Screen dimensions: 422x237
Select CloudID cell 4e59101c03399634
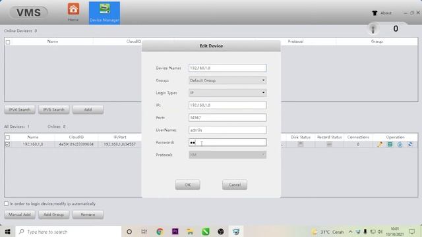coord(76,144)
